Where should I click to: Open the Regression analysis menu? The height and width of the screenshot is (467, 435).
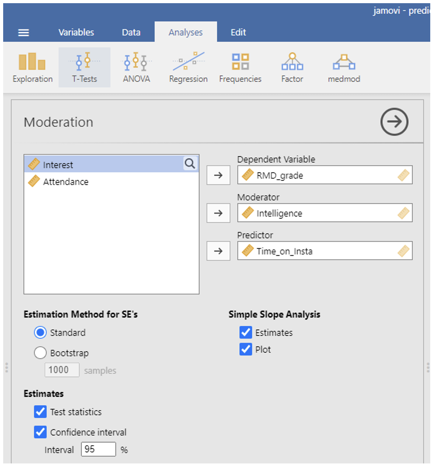pyautogui.click(x=188, y=68)
